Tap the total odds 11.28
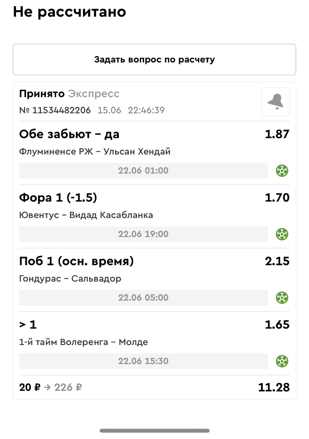The width and height of the screenshot is (309, 439). (x=274, y=387)
